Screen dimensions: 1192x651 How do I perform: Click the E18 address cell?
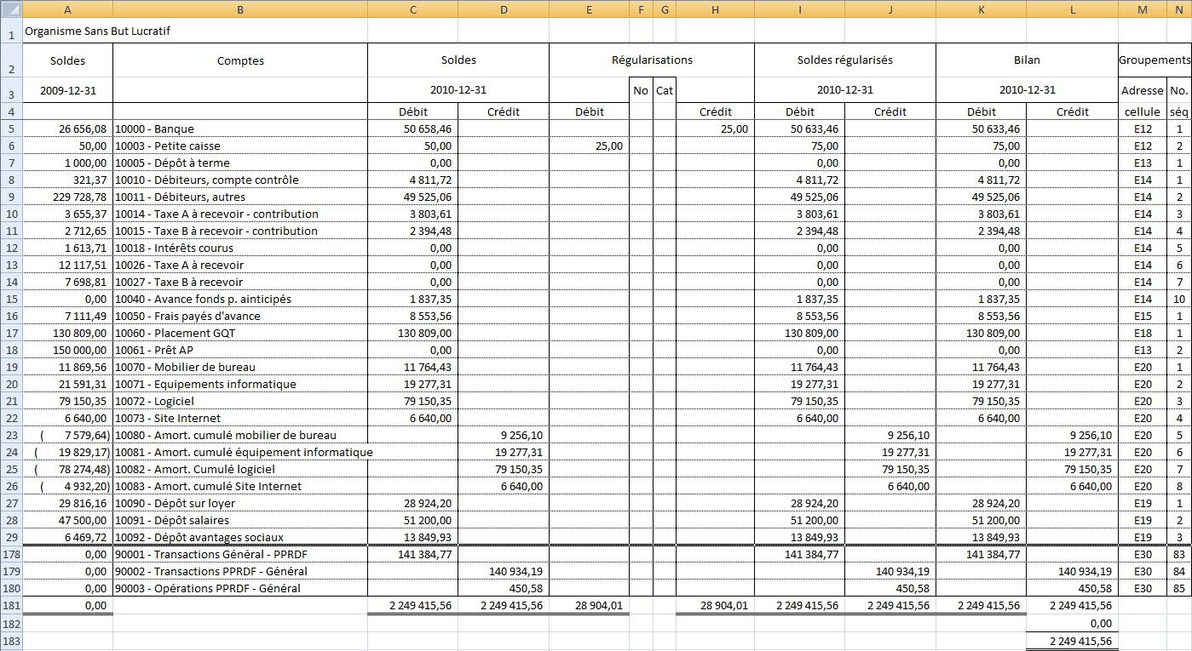pyautogui.click(x=1142, y=333)
